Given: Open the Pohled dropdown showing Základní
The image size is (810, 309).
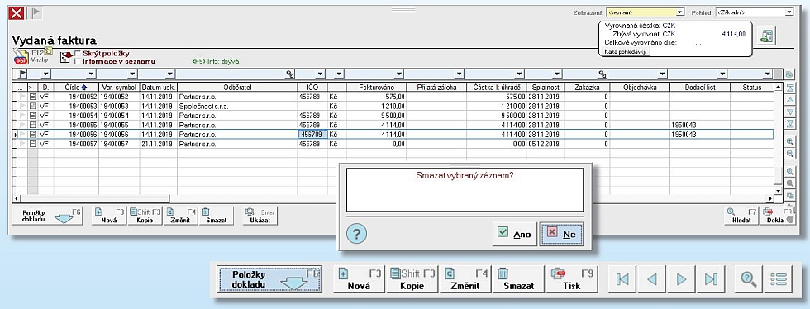Looking at the screenshot, I should click(x=789, y=12).
